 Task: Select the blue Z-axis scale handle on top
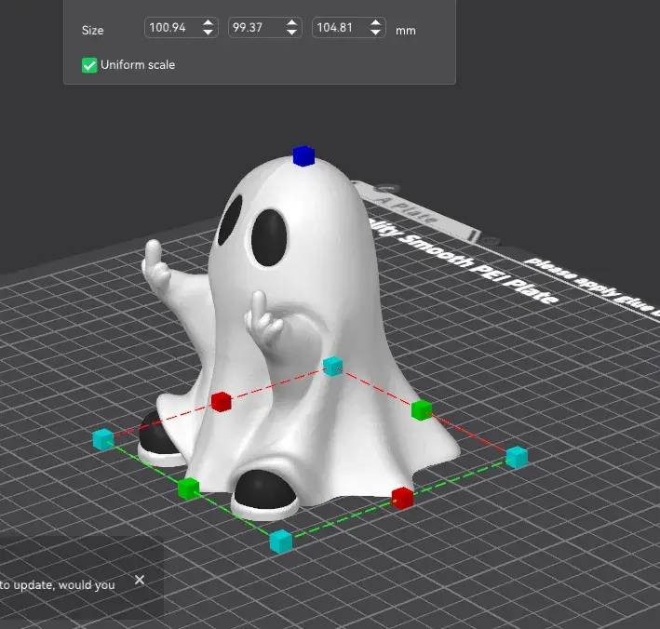coord(303,155)
